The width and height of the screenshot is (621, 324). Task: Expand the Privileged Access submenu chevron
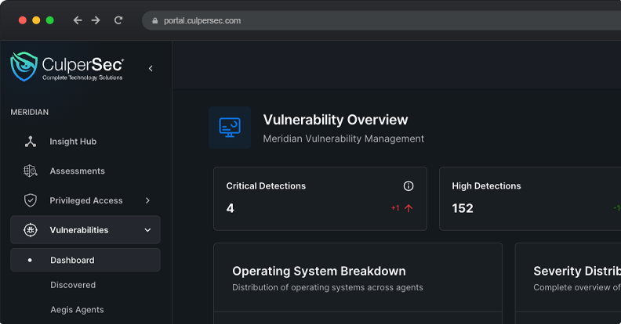pyautogui.click(x=147, y=200)
